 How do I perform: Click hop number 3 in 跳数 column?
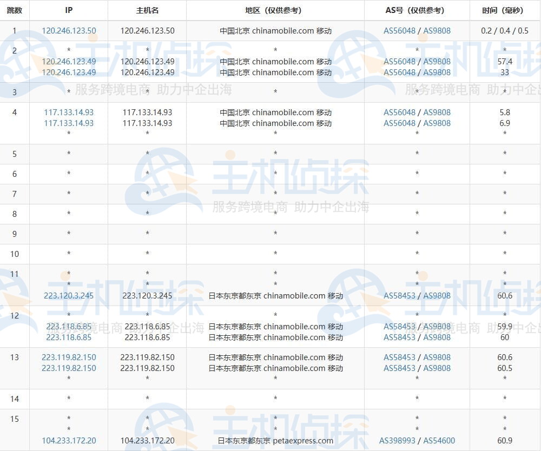15,92
